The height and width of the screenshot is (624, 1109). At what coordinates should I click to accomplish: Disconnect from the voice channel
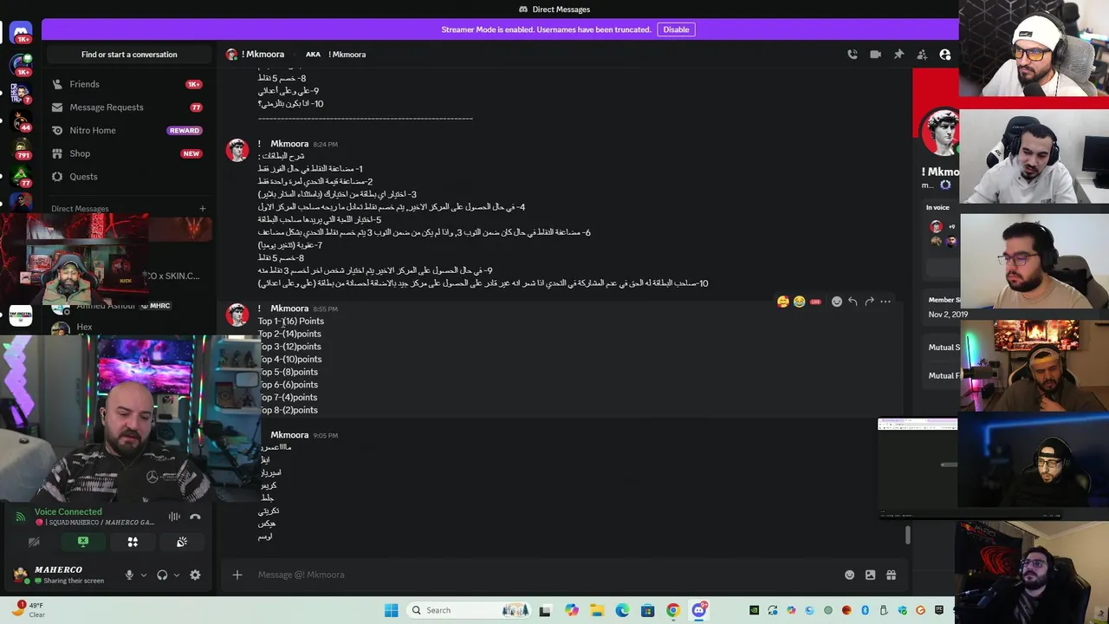(195, 517)
